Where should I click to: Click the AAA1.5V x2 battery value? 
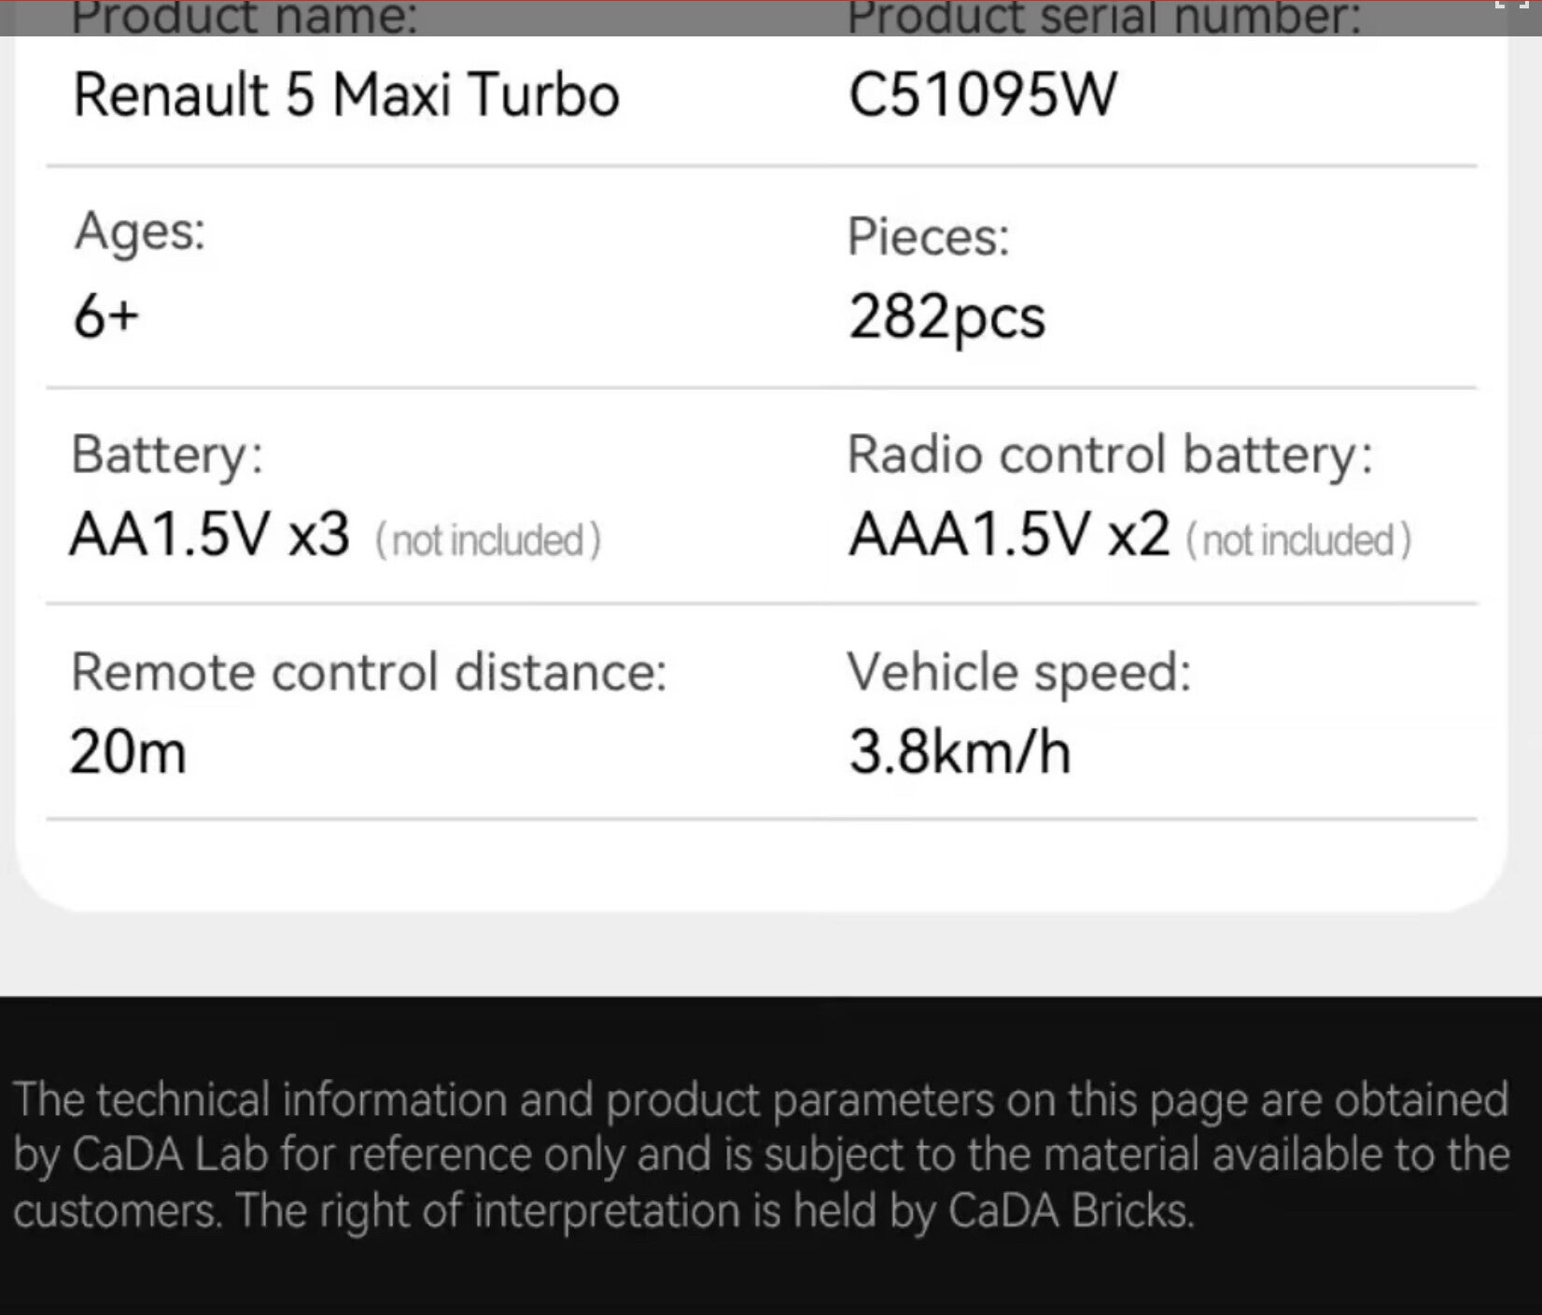[1009, 536]
